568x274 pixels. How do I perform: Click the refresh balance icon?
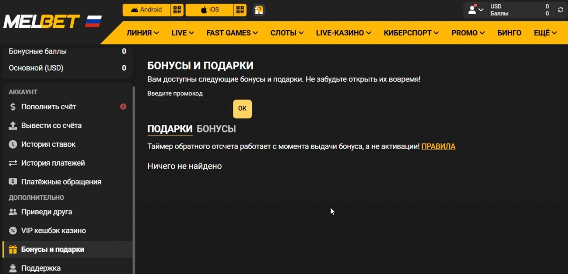[561, 10]
